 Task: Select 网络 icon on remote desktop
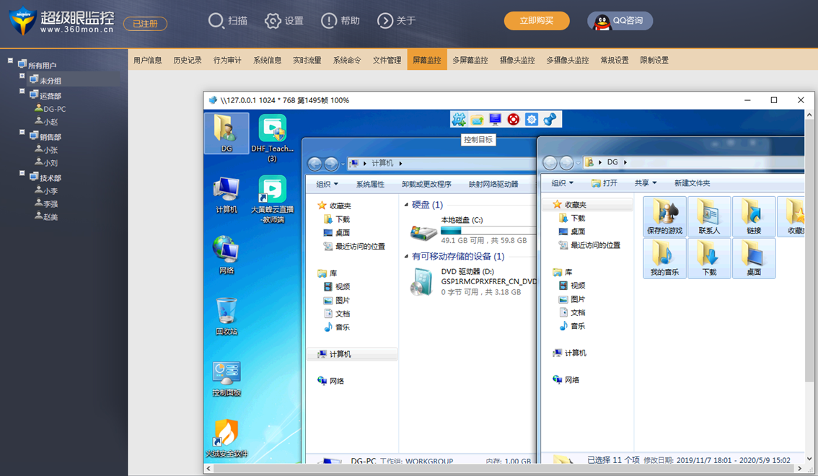227,255
